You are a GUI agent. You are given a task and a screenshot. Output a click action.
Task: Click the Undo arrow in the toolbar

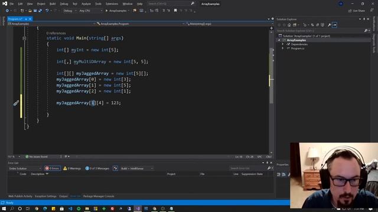pos(47,11)
